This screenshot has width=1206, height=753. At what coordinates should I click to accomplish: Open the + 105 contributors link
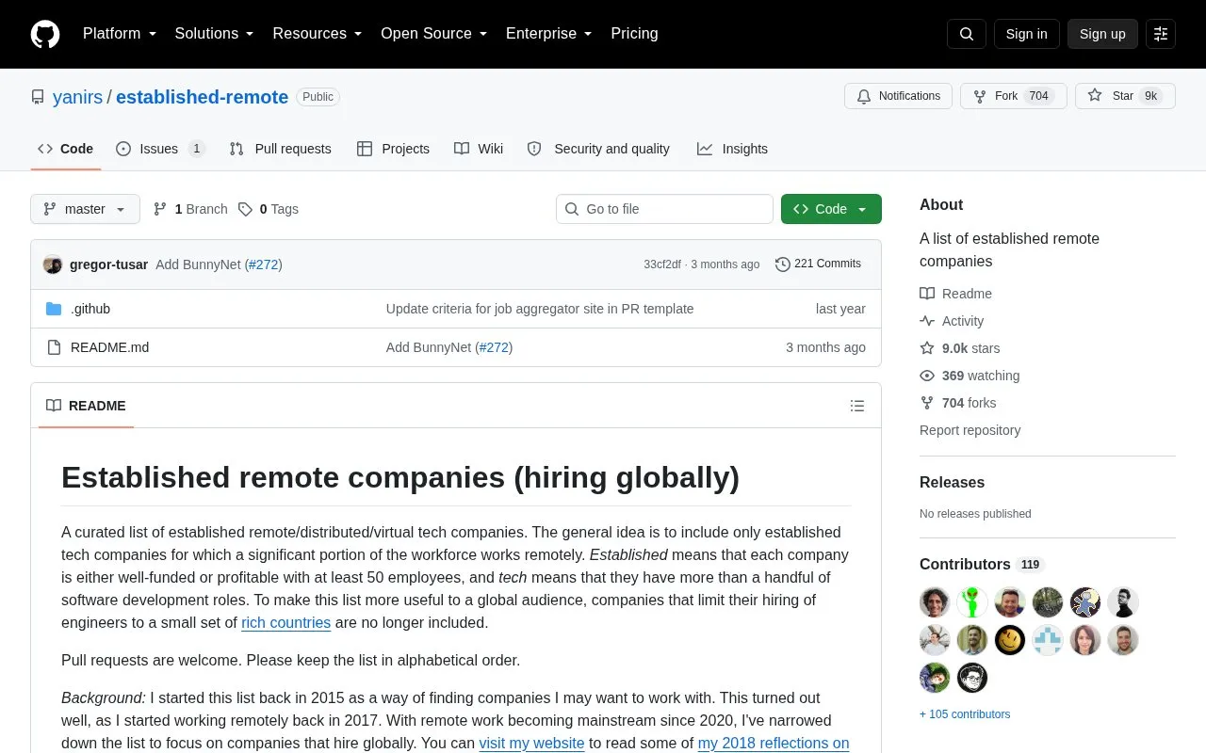(965, 714)
